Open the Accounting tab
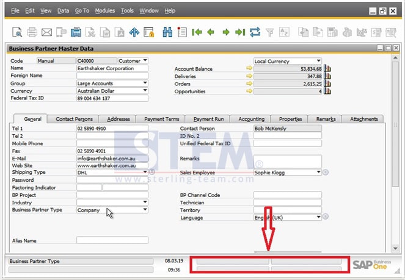 point(251,119)
